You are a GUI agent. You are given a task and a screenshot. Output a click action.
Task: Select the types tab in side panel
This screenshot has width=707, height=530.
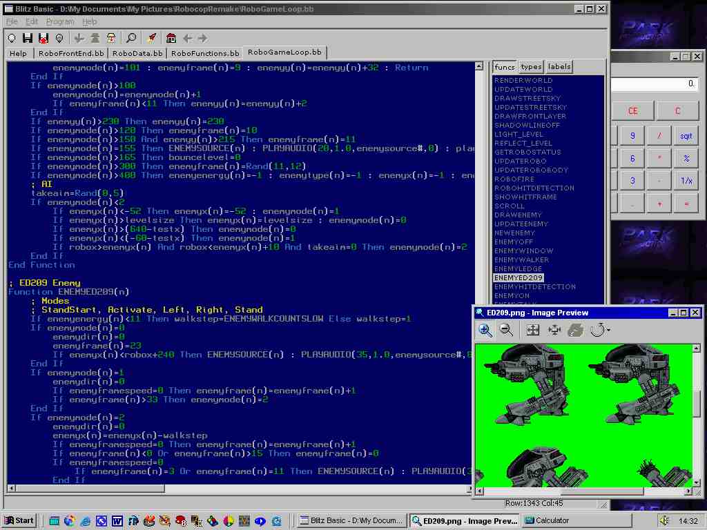click(x=531, y=67)
